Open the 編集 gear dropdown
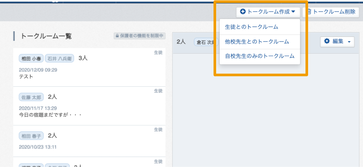This screenshot has width=363, height=167. click(337, 42)
